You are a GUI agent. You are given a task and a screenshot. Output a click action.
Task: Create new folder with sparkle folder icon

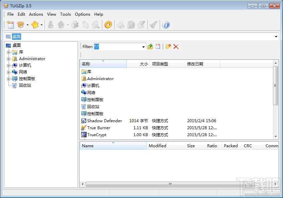(168, 46)
